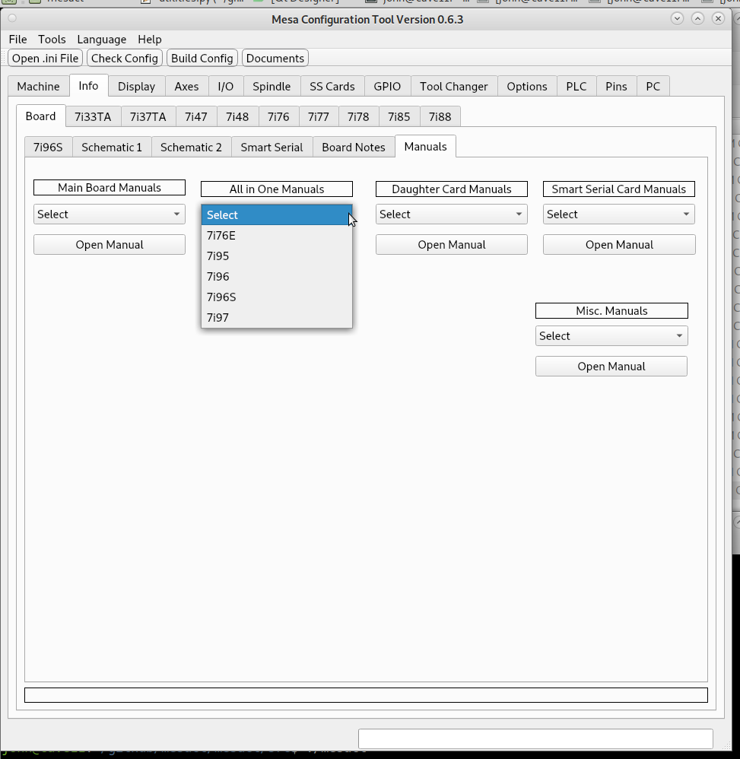Open Manual under Misc. Manuals
This screenshot has height=759, width=740.
(x=611, y=367)
